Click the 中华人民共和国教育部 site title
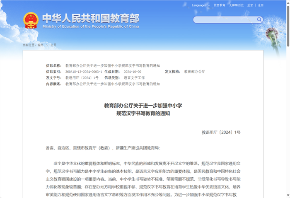Image resolution: width=290 pixels, height=198 pixels. click(90, 18)
